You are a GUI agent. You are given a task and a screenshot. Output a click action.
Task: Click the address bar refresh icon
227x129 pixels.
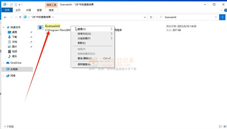coord(152,17)
